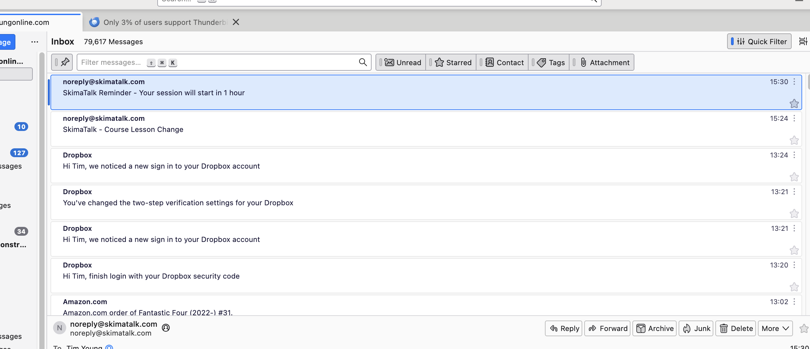This screenshot has height=349, width=810.
Task: Click the contact icon next to sender address
Action: (x=166, y=328)
